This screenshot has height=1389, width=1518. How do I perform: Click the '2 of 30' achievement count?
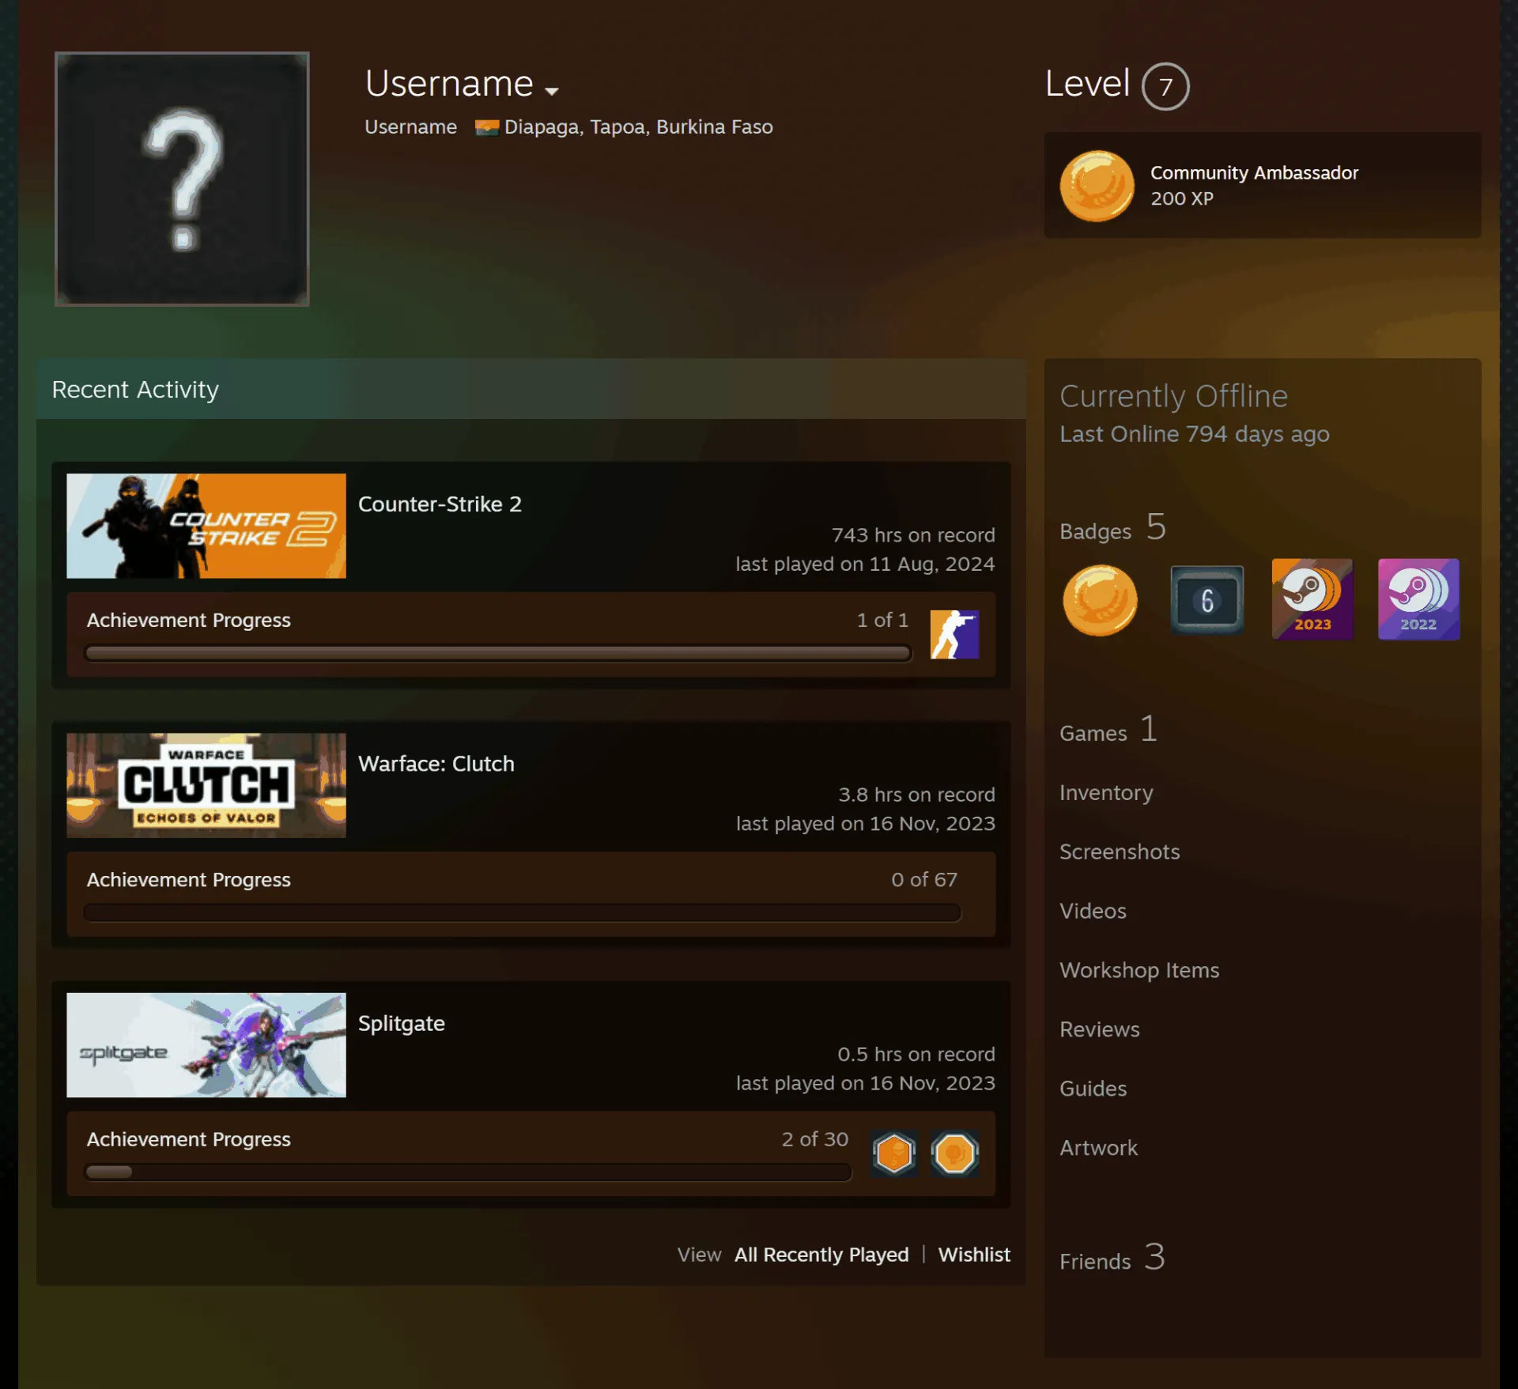[x=814, y=1139]
